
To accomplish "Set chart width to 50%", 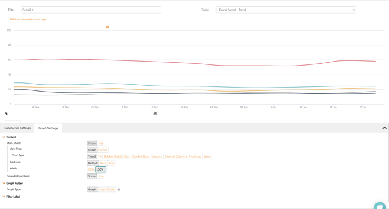I will pos(91,169).
